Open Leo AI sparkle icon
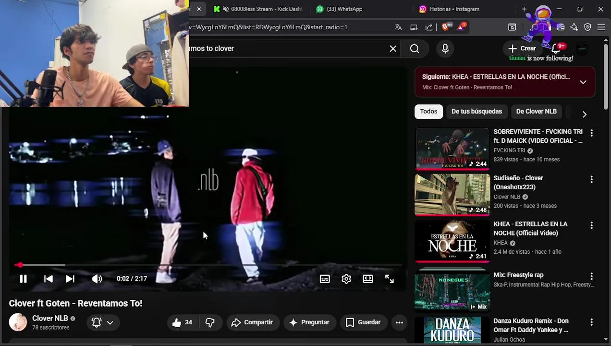 coord(574,27)
